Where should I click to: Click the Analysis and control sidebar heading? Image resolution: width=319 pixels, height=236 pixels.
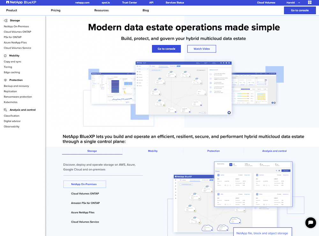pos(23,110)
